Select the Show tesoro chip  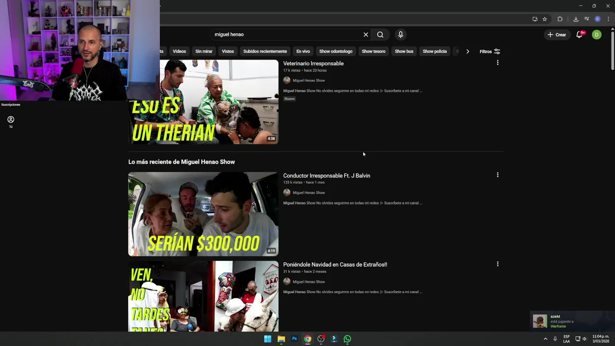(373, 51)
